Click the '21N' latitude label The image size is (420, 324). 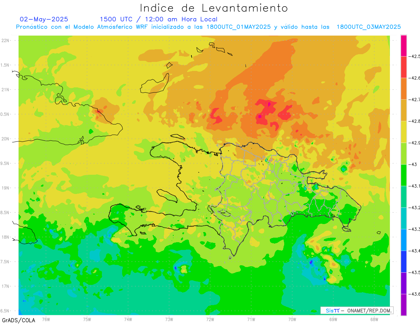(6, 89)
